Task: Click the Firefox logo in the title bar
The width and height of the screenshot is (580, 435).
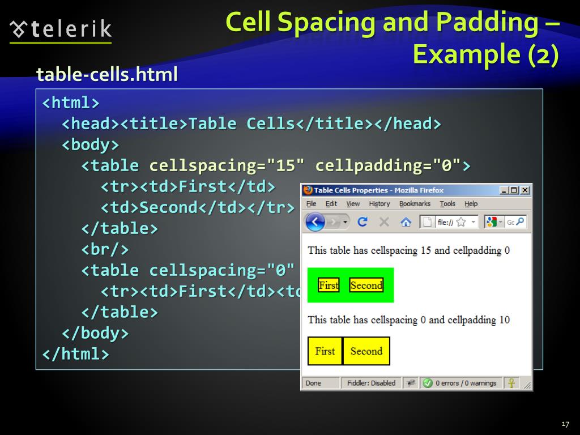Action: pos(308,190)
